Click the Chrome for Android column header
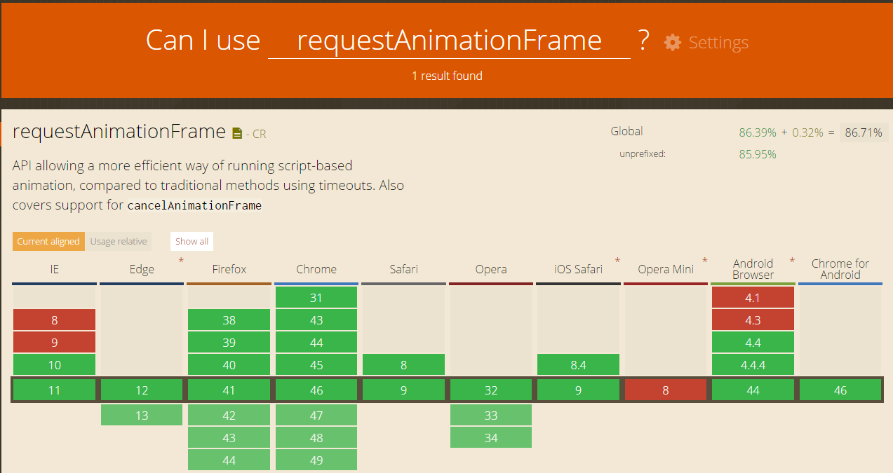Viewport: 893px width, 473px height. click(x=840, y=269)
